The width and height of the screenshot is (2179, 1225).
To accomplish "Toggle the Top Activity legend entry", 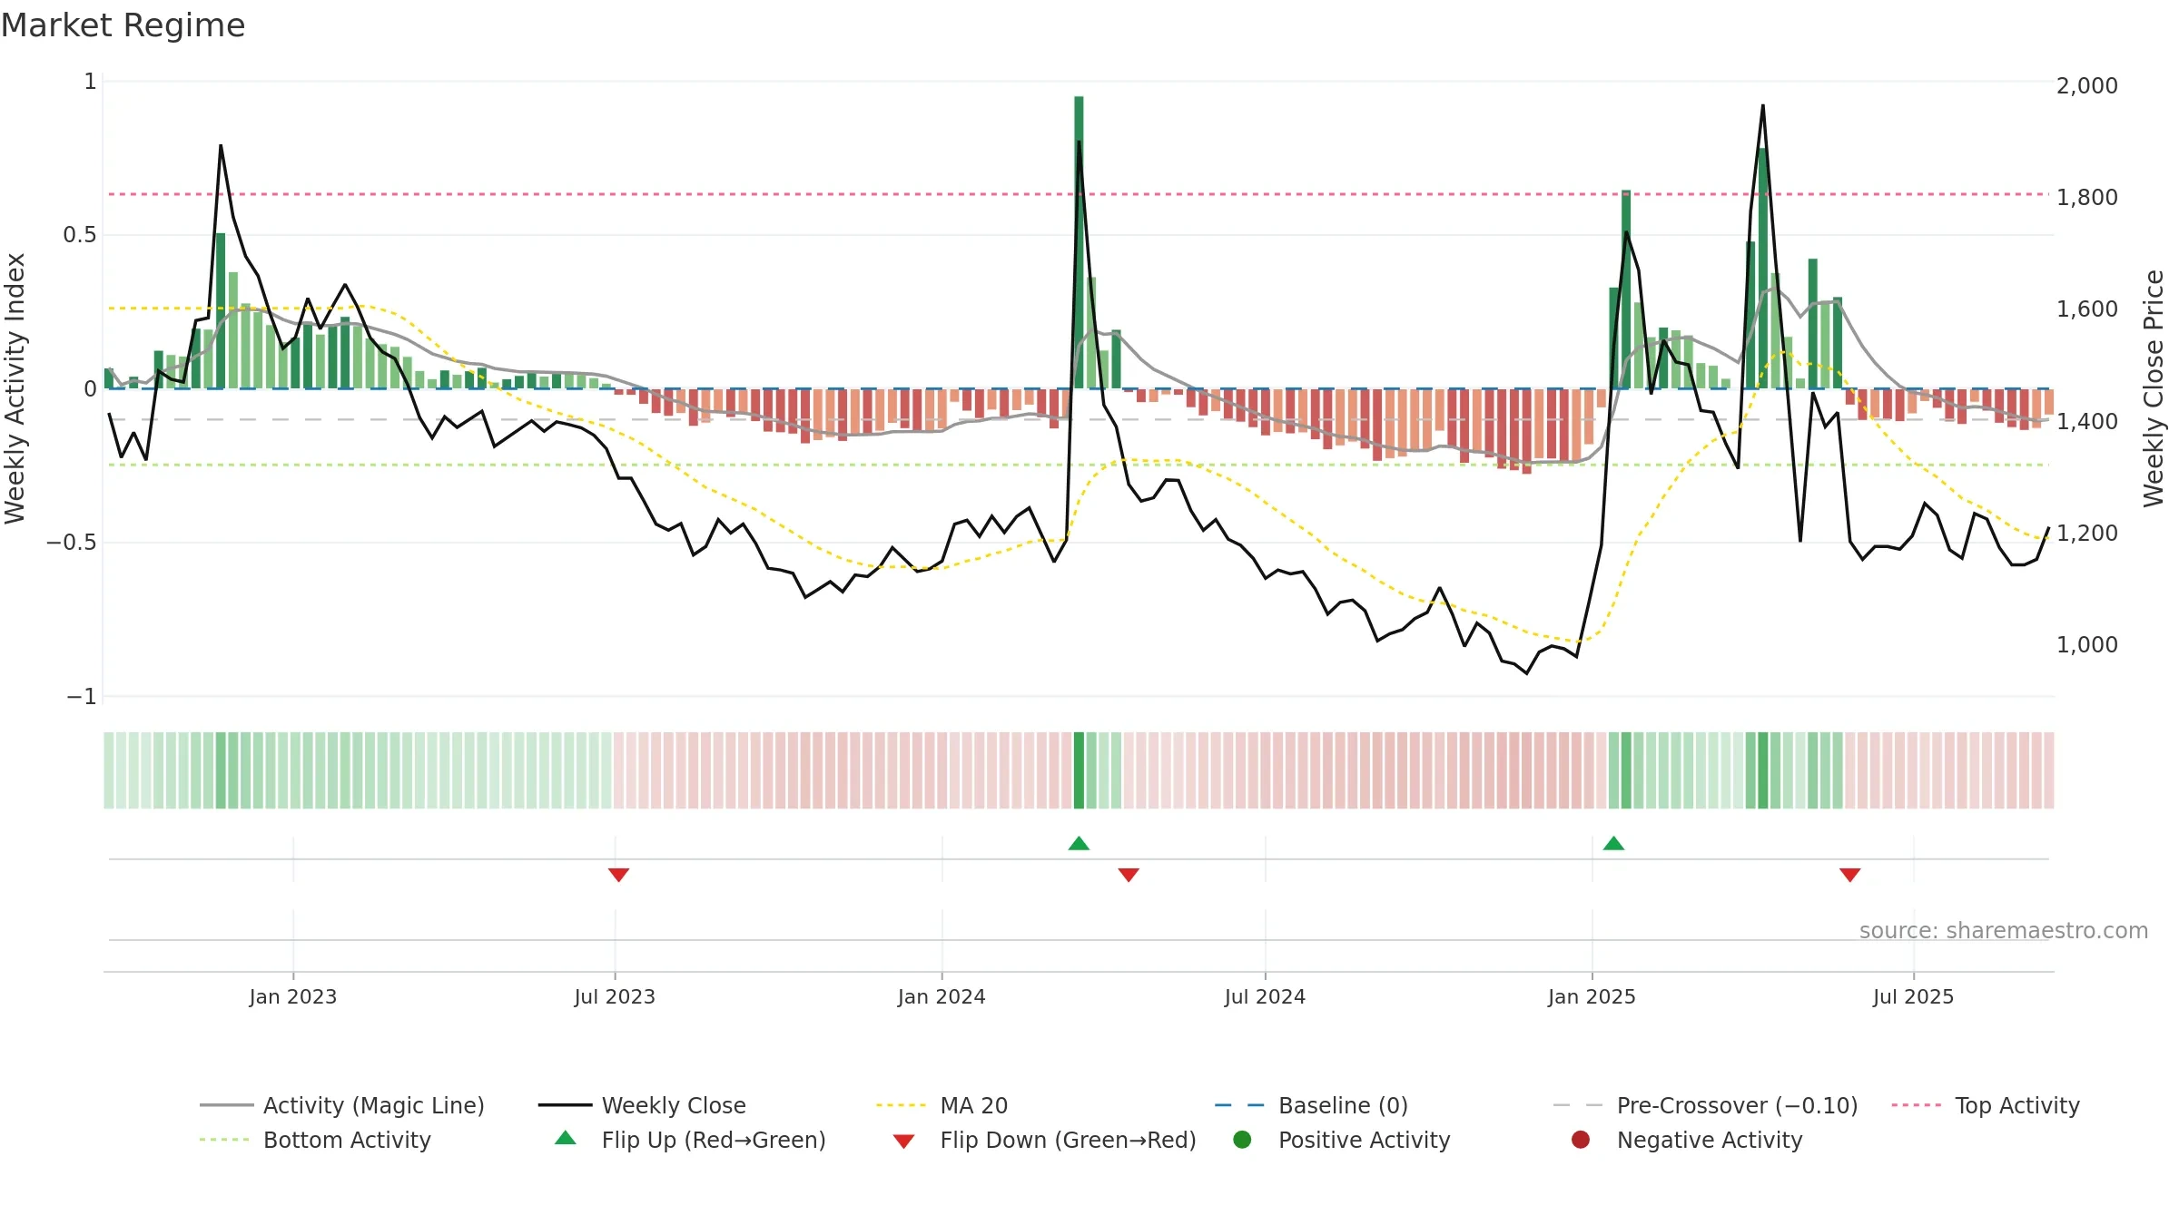I will point(1986,1105).
